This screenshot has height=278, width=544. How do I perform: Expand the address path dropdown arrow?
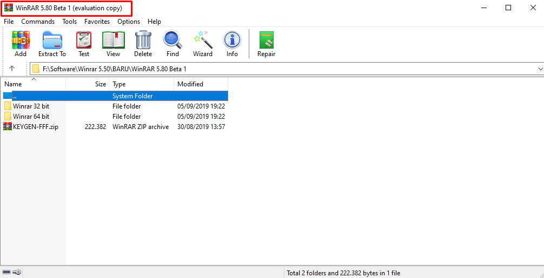(x=540, y=69)
